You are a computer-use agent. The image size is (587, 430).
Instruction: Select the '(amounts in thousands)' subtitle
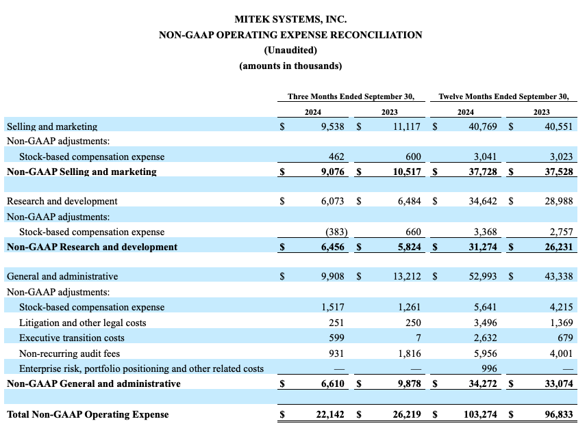(x=290, y=66)
